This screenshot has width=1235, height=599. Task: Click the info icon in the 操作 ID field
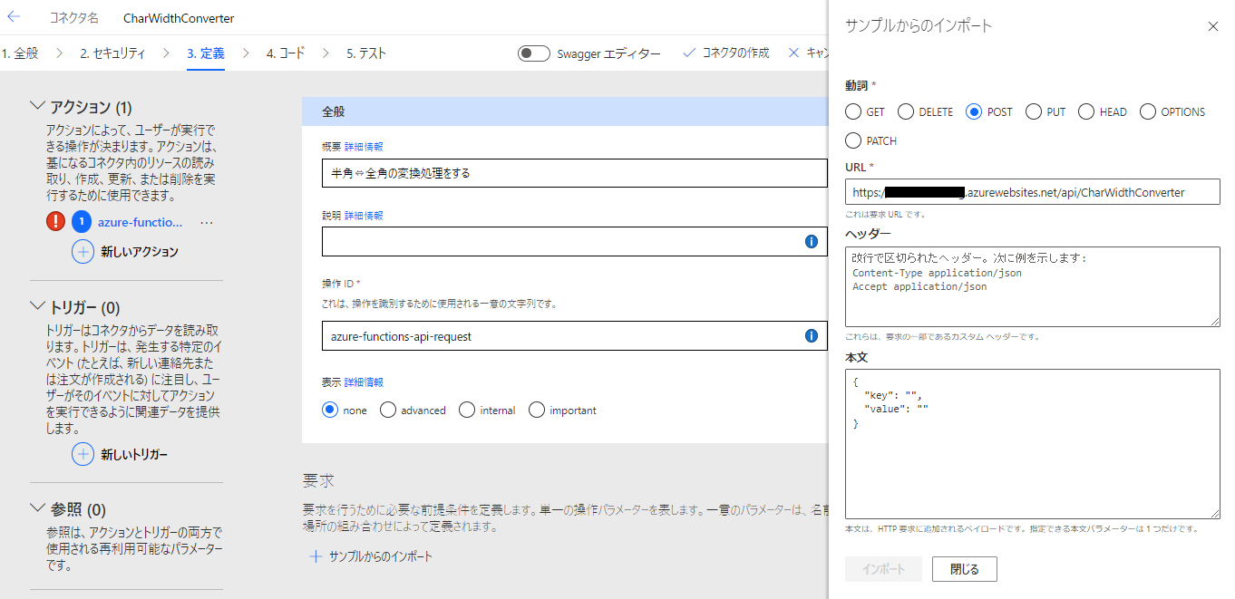[x=811, y=336]
